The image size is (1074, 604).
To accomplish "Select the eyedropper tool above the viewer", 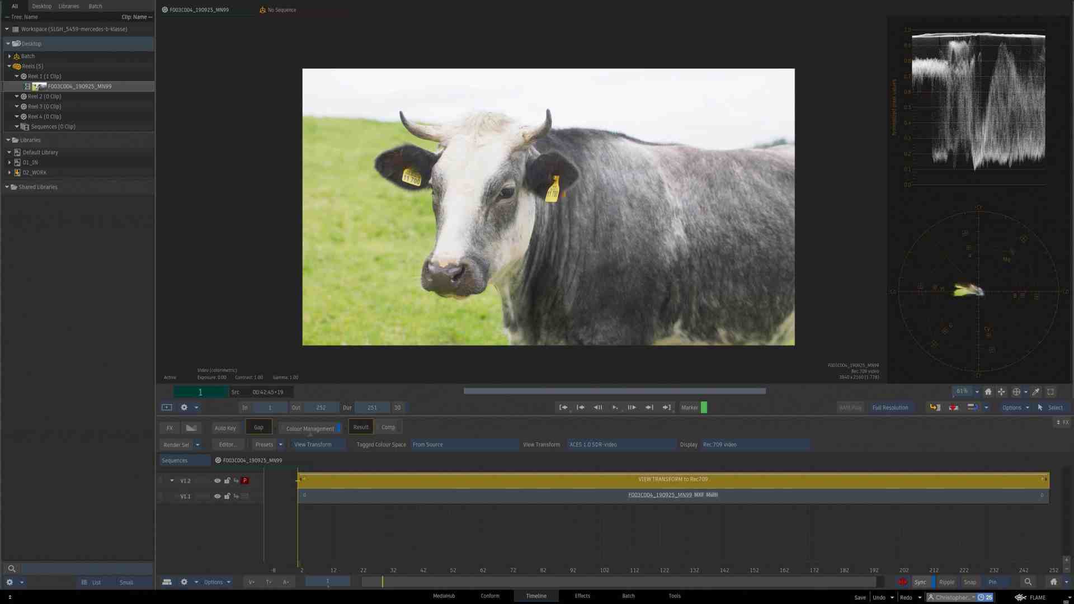I will (x=1036, y=392).
